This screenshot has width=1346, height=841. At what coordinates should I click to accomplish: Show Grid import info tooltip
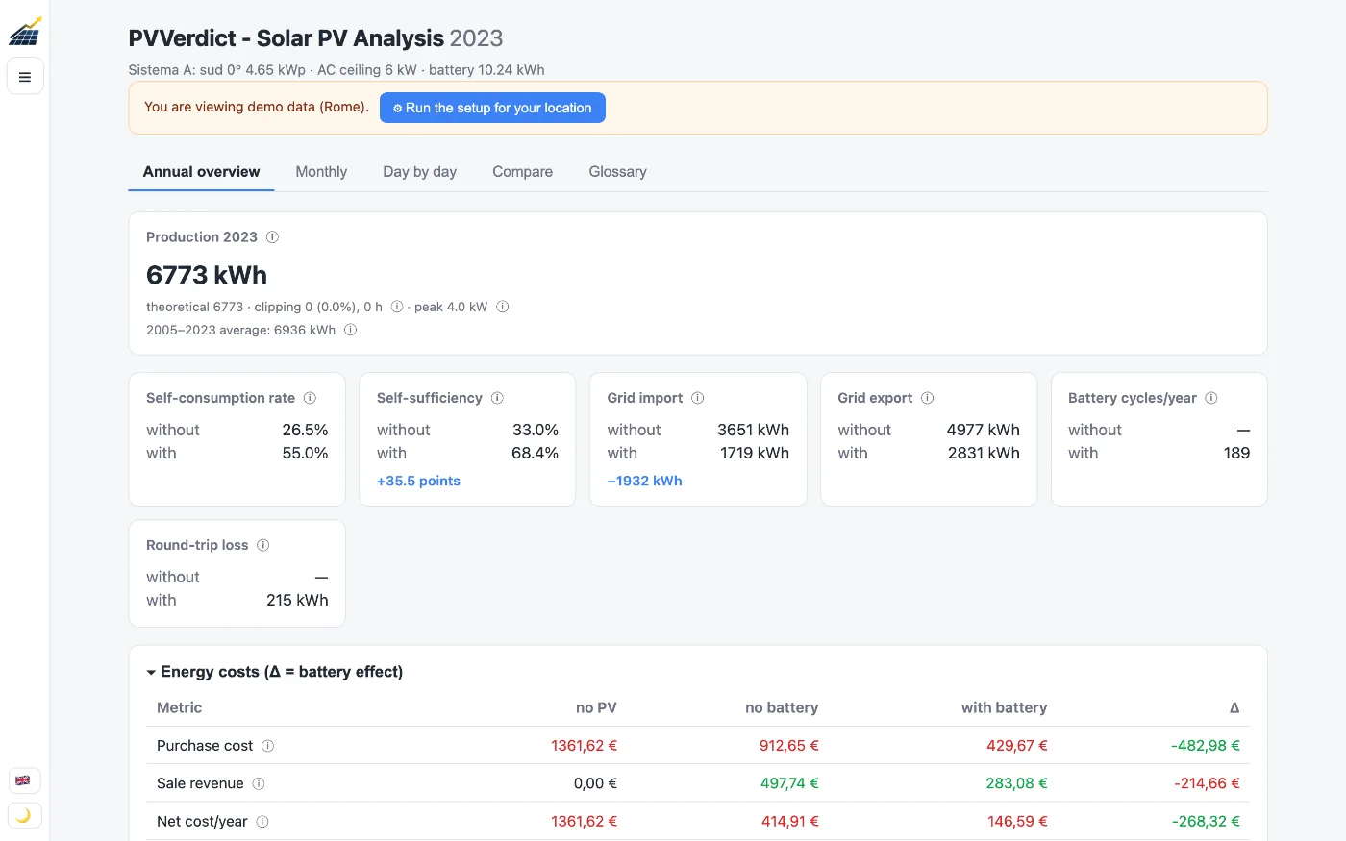click(698, 398)
